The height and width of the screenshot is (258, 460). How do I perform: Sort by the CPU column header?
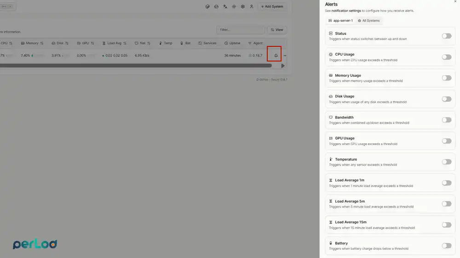[x=6, y=43]
